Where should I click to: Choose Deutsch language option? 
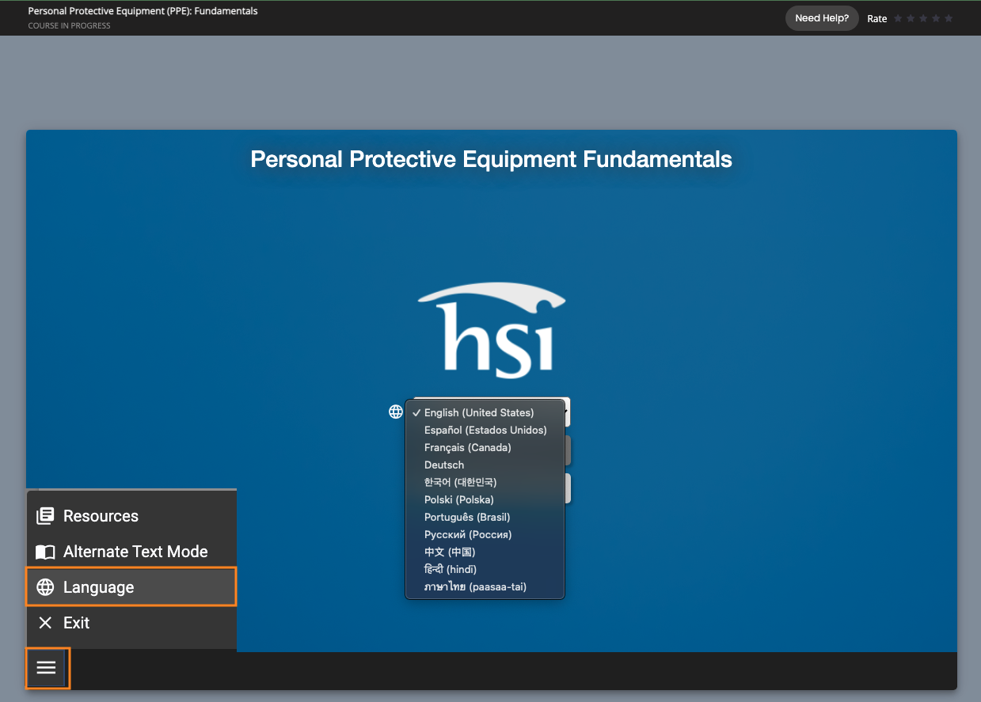tap(485, 465)
